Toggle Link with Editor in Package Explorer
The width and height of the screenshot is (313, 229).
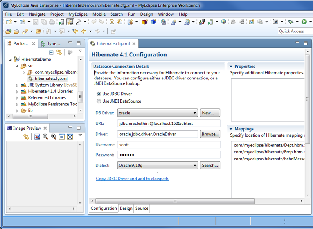[x=59, y=52]
